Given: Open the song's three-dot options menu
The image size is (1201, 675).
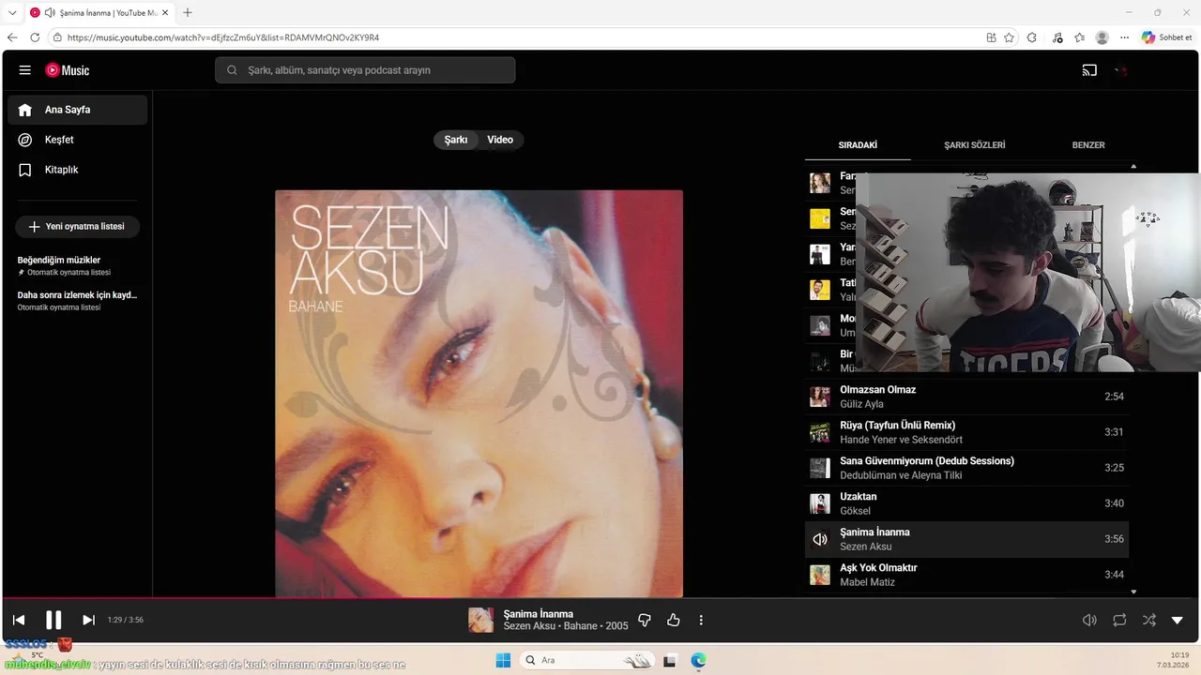Looking at the screenshot, I should pos(701,620).
